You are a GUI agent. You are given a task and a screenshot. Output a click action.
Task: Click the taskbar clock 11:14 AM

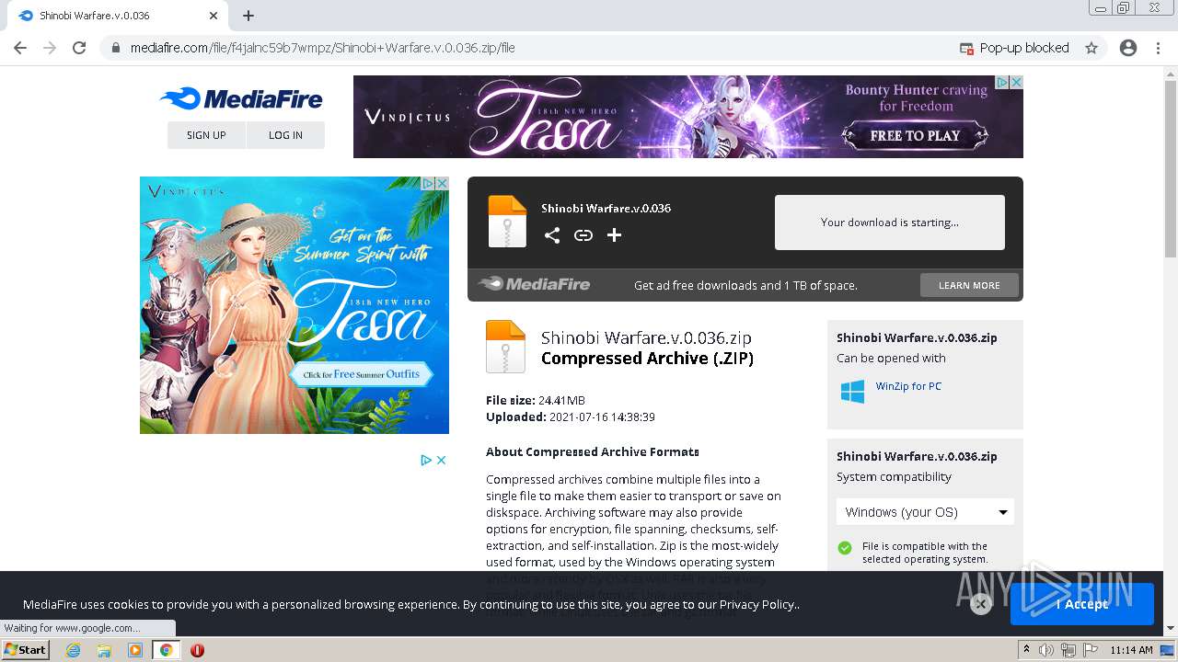(1131, 650)
